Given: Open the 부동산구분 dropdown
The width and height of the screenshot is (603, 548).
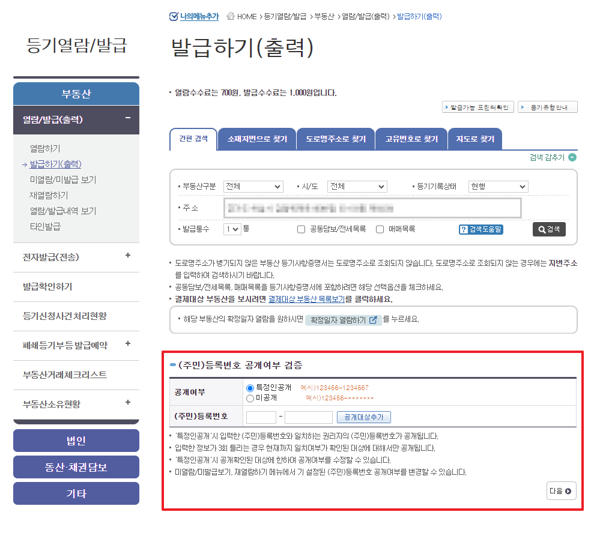Looking at the screenshot, I should pos(253,187).
